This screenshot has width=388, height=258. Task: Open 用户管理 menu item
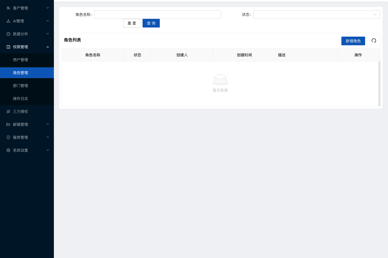pos(27,60)
